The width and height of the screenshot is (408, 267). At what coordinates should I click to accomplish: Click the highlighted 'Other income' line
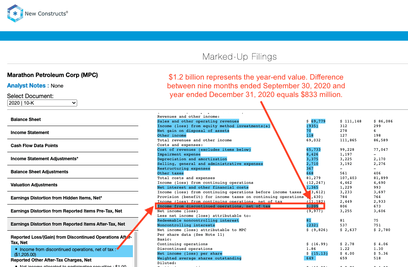(x=172, y=135)
